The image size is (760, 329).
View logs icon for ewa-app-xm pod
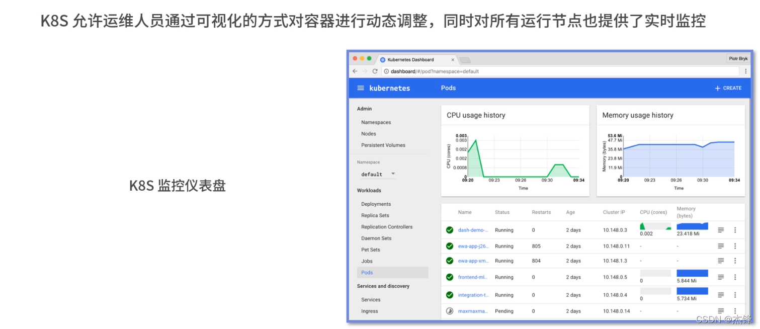click(721, 261)
